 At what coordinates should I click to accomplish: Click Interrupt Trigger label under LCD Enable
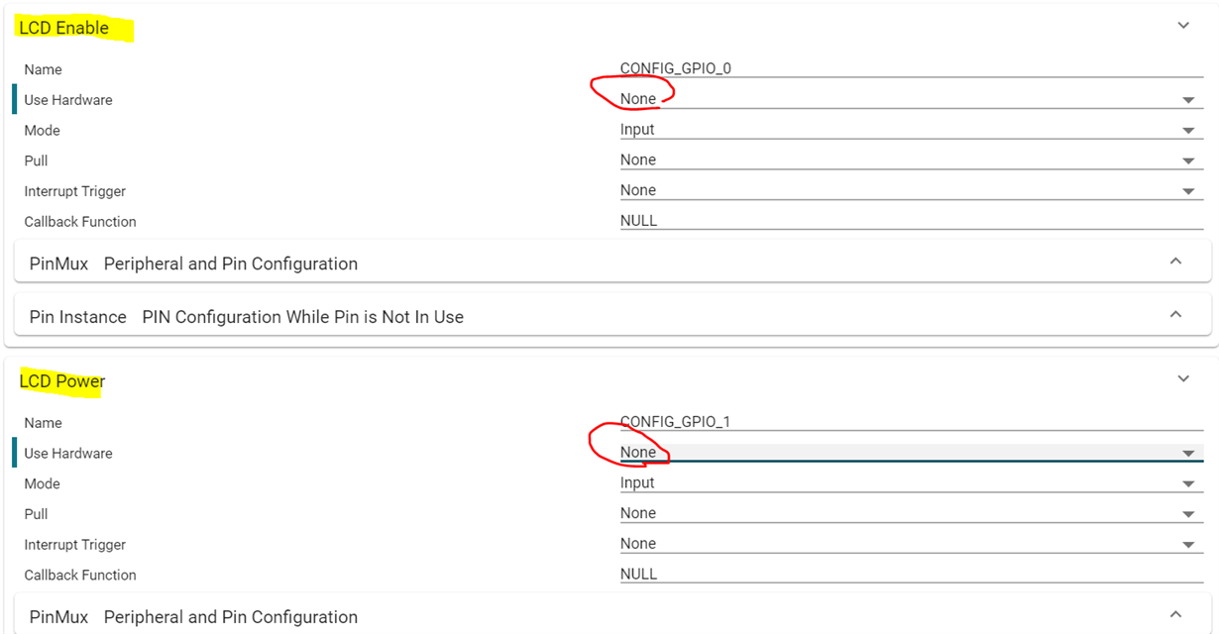pos(75,191)
